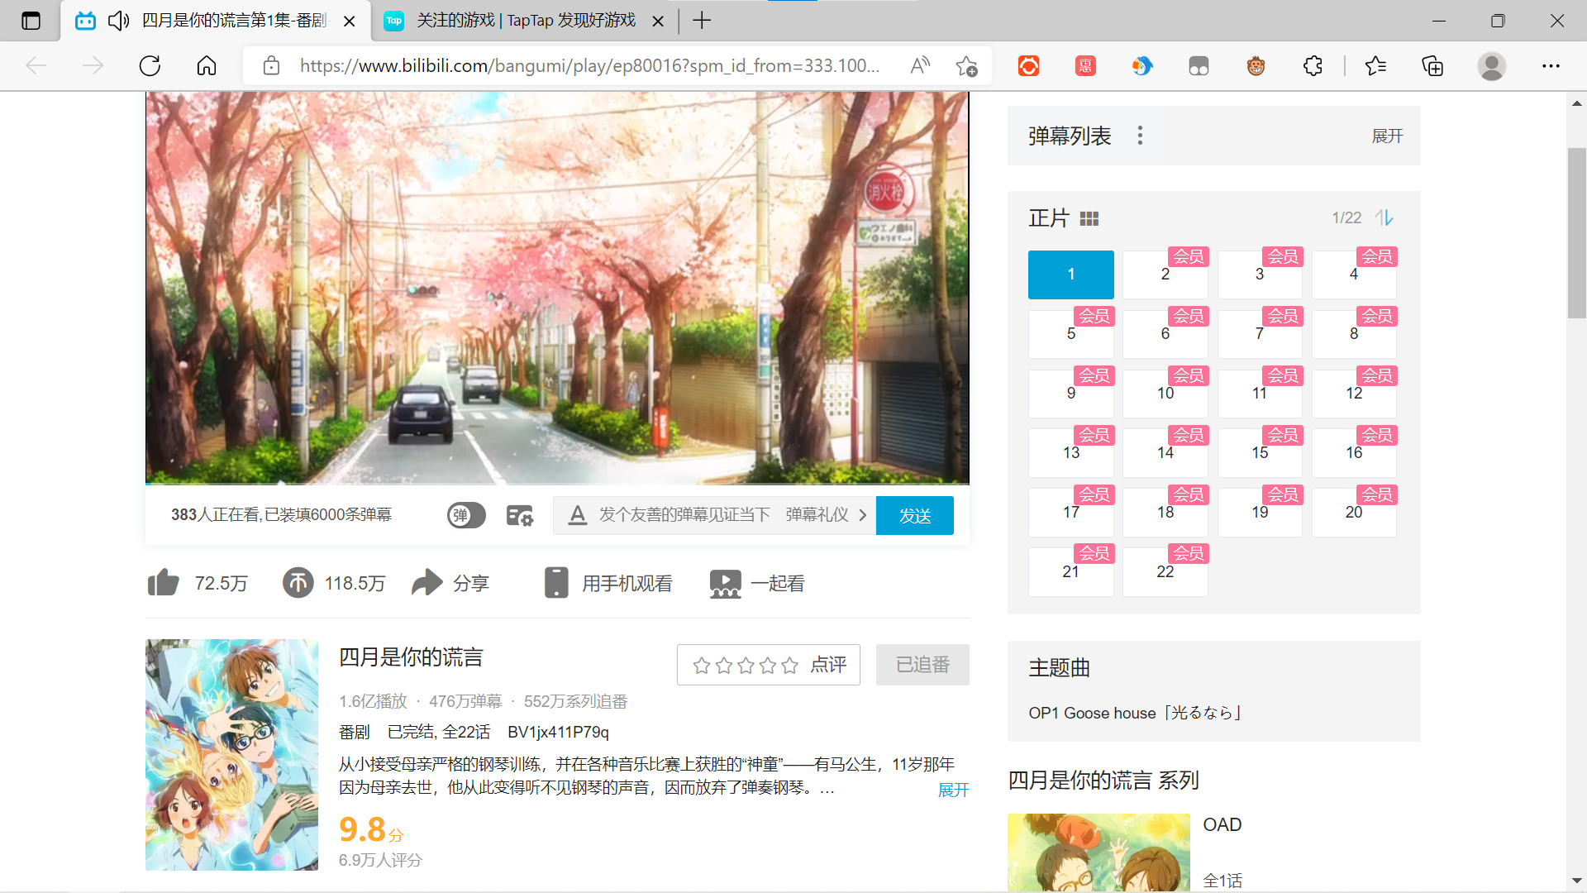Click browser refresh icon
The width and height of the screenshot is (1587, 893).
point(150,66)
